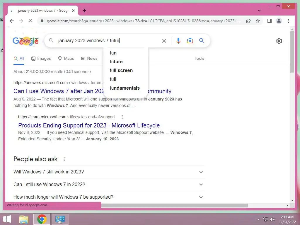The image size is (300, 225).
Task: Open 'Can I use Windows 7 after Jan' result
Action: point(59,91)
